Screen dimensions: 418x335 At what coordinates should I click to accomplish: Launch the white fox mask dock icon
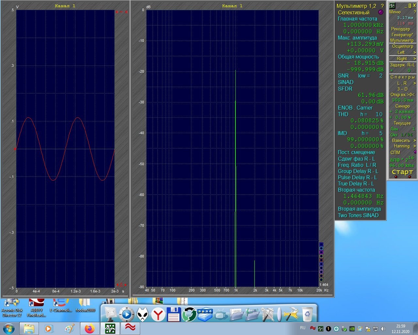pyautogui.click(x=142, y=315)
